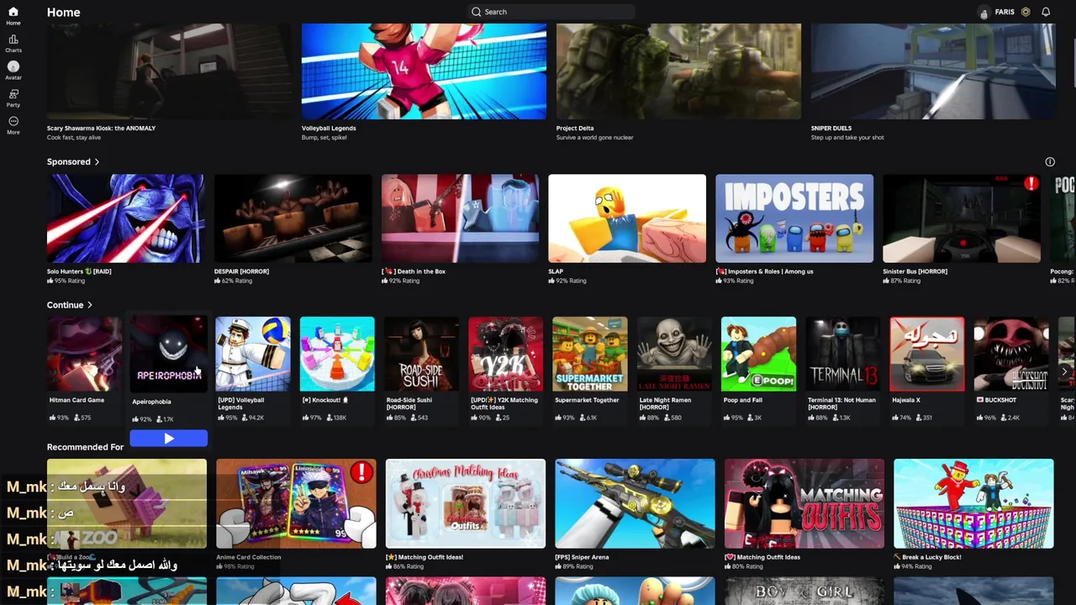
Task: Show next games in Continue row
Action: coord(1064,371)
